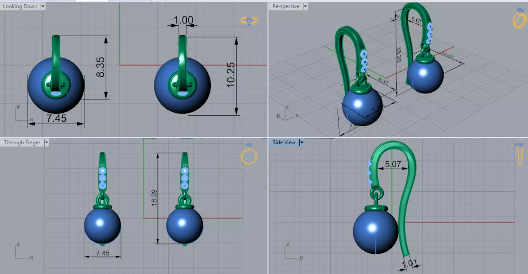The height and width of the screenshot is (274, 528).
Task: Select the pearl beside the 10.25 dimension in Looking Down
Action: [183, 85]
